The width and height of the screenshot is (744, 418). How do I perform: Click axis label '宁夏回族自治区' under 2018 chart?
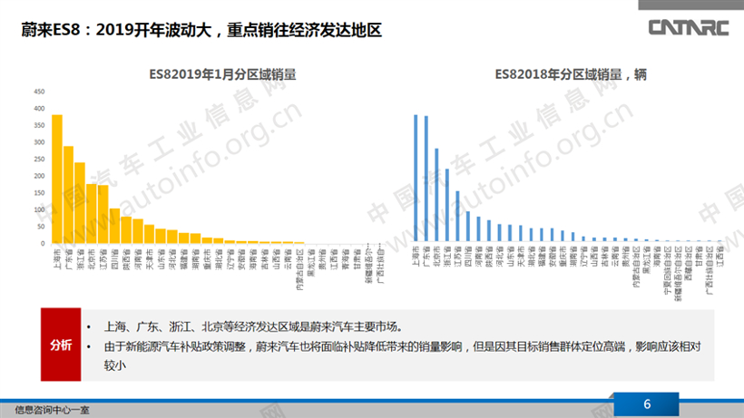click(668, 270)
